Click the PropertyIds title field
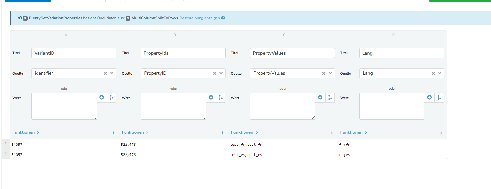Image resolution: width=491 pixels, height=189 pixels. (x=183, y=53)
